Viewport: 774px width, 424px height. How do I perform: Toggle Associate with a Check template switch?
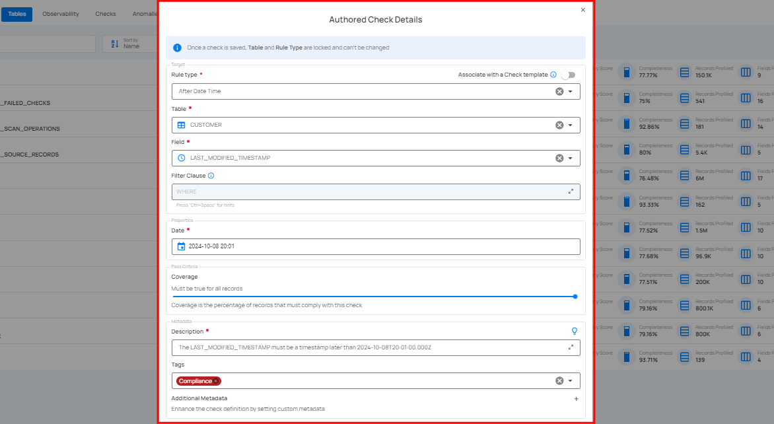point(567,75)
